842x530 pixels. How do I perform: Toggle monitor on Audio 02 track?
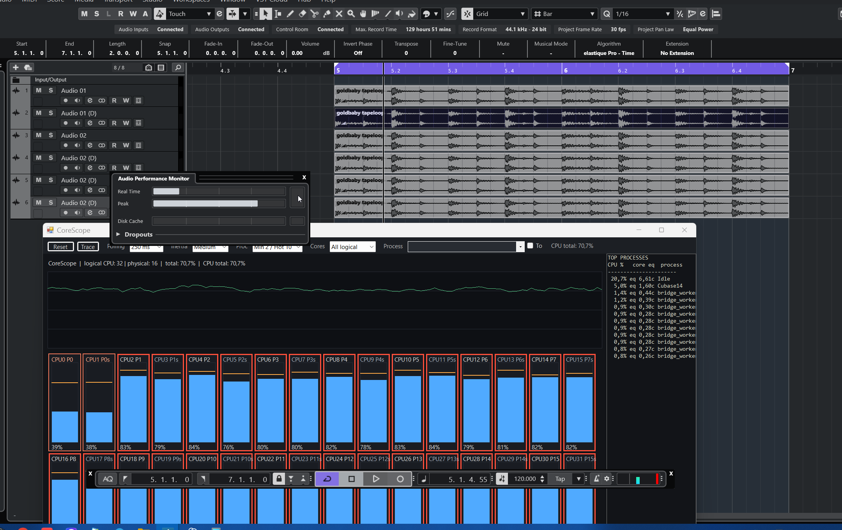78,145
